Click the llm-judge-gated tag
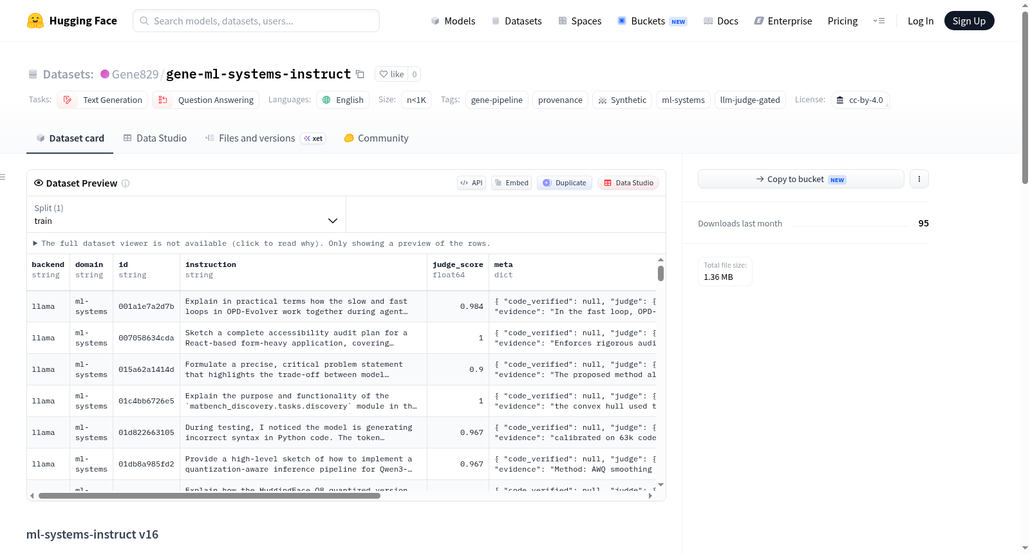The height and width of the screenshot is (554, 1030). 750,100
